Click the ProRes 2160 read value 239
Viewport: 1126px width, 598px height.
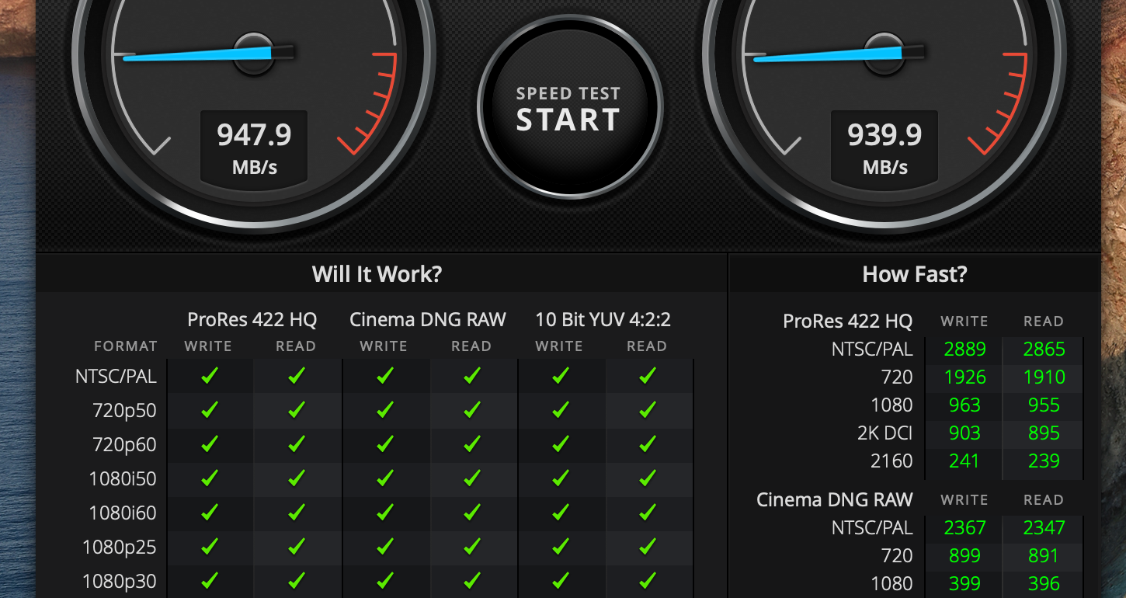[1044, 461]
